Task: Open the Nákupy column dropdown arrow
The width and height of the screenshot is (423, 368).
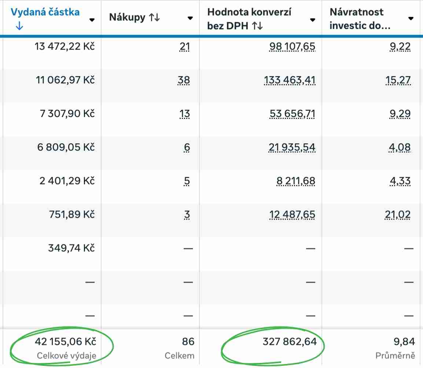Action: point(190,18)
